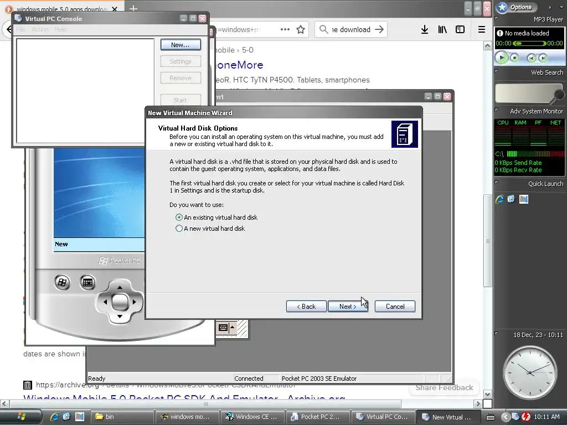Click the MP3 Player seek bar

pyautogui.click(x=529, y=43)
